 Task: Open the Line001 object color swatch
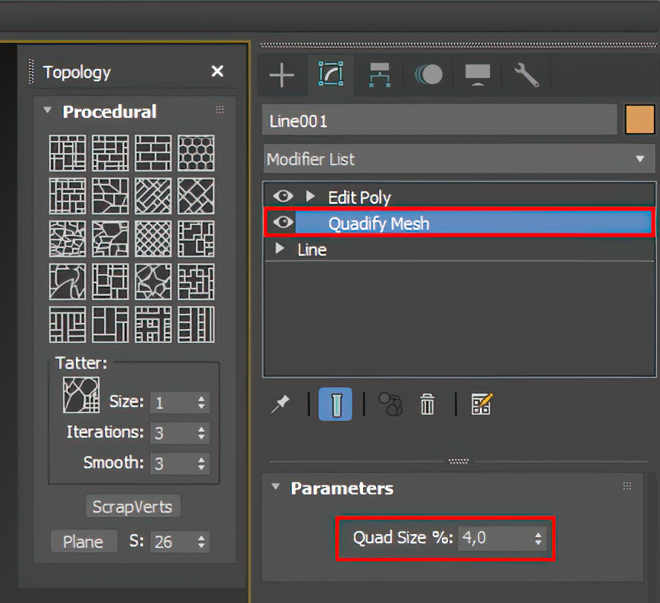click(x=640, y=119)
